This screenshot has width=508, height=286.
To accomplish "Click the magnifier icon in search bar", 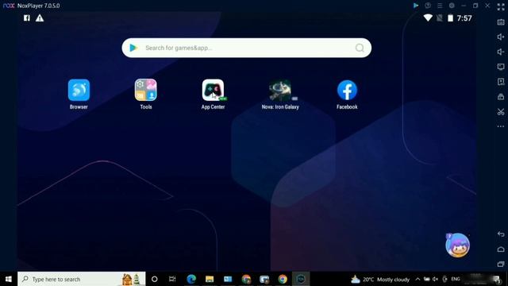I will (360, 48).
